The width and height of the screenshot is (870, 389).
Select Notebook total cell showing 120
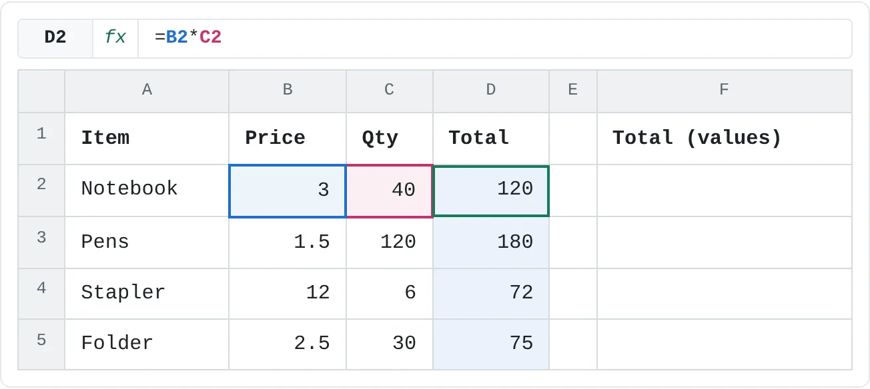click(x=491, y=191)
